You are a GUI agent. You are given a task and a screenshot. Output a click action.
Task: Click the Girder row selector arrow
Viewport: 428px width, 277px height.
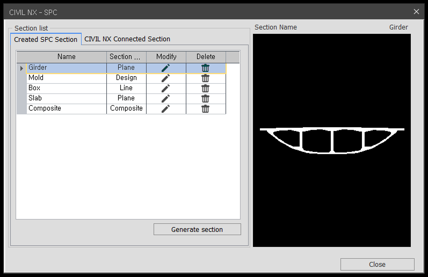coord(21,68)
